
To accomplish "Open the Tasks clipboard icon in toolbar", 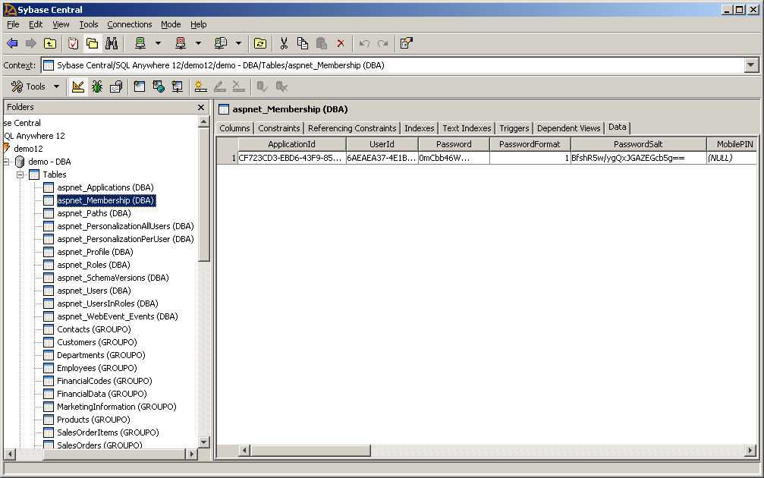I will click(x=73, y=43).
